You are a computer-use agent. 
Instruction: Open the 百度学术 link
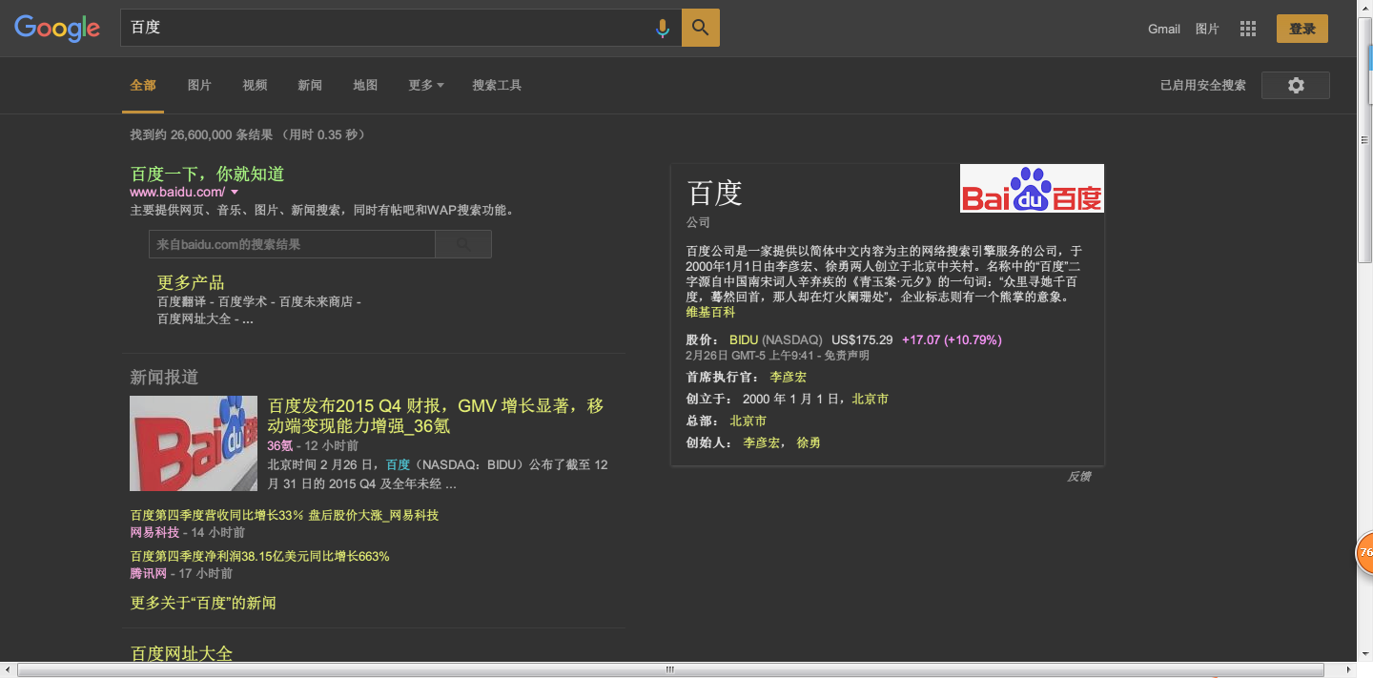(x=243, y=301)
